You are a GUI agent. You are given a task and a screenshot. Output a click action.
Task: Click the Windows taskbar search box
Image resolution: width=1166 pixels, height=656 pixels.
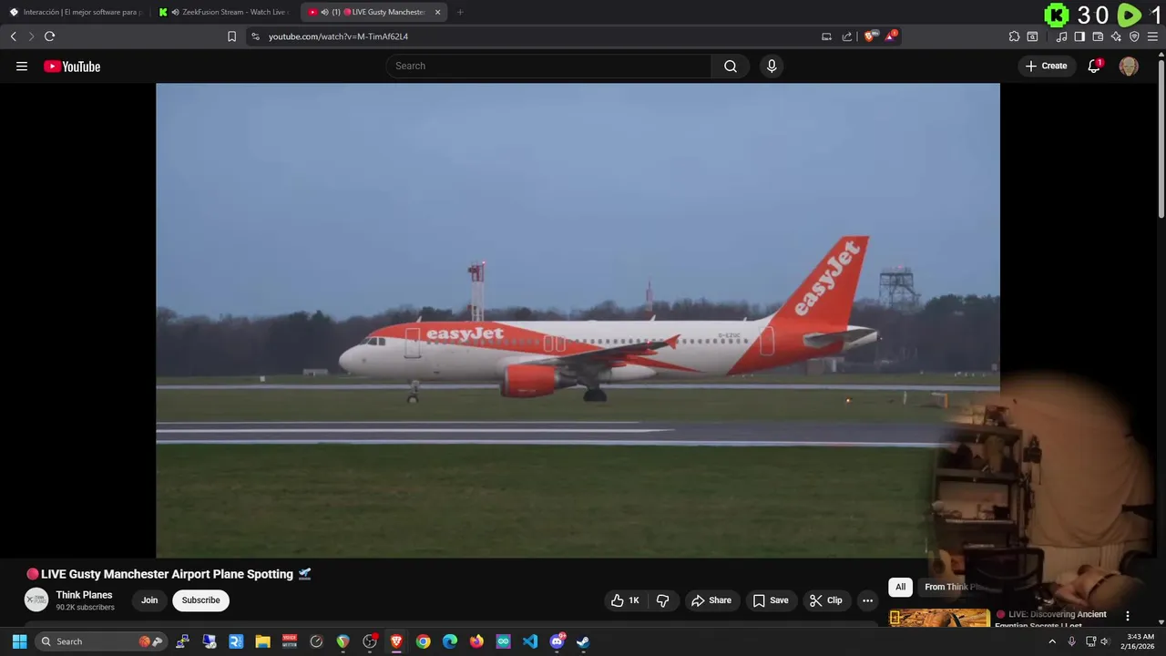tap(102, 641)
